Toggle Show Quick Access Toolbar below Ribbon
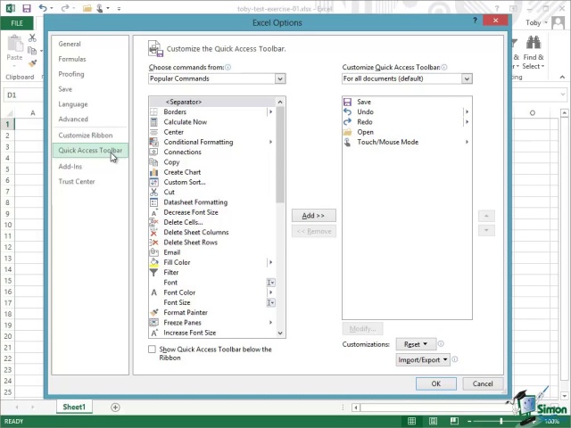The height and width of the screenshot is (428, 571). [153, 350]
